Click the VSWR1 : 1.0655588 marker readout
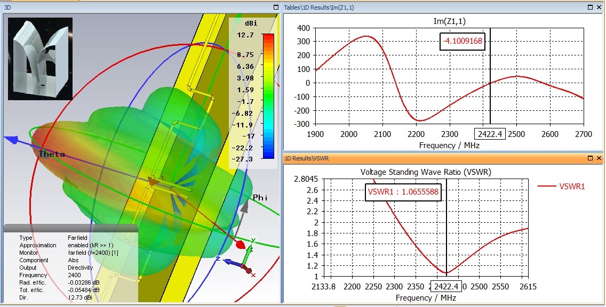 pyautogui.click(x=403, y=192)
